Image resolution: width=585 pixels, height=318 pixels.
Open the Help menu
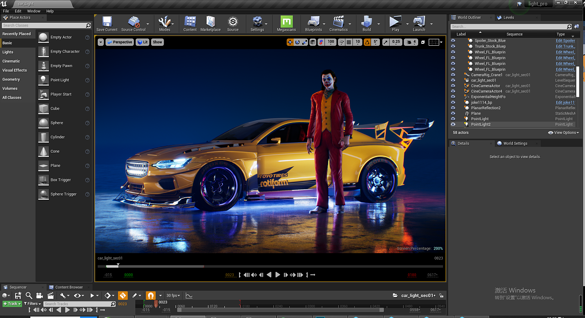tap(50, 11)
